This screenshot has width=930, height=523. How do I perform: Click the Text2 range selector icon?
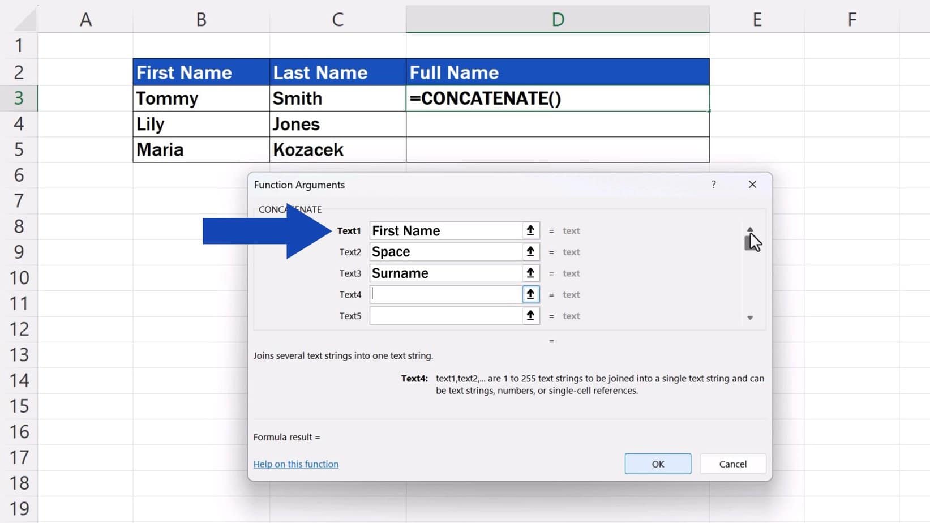(x=530, y=252)
